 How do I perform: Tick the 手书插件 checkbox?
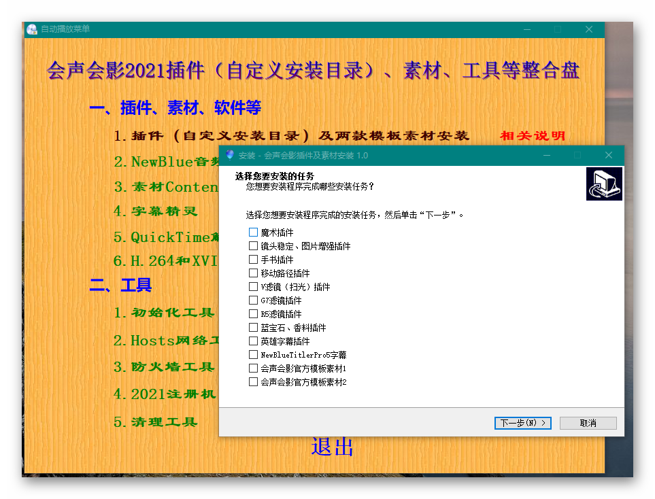point(253,259)
